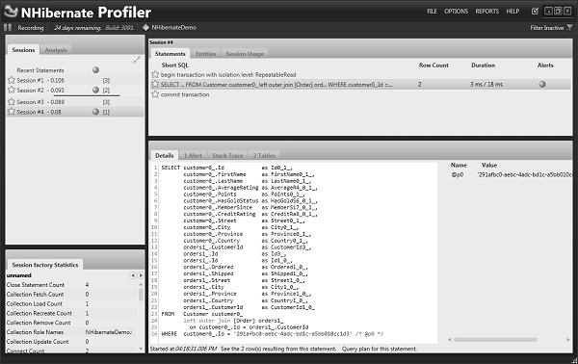Open the FILE menu
The height and width of the screenshot is (364, 578).
(432, 11)
